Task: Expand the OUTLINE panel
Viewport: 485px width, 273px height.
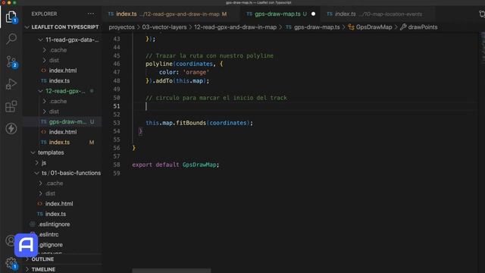Action: 42,259
